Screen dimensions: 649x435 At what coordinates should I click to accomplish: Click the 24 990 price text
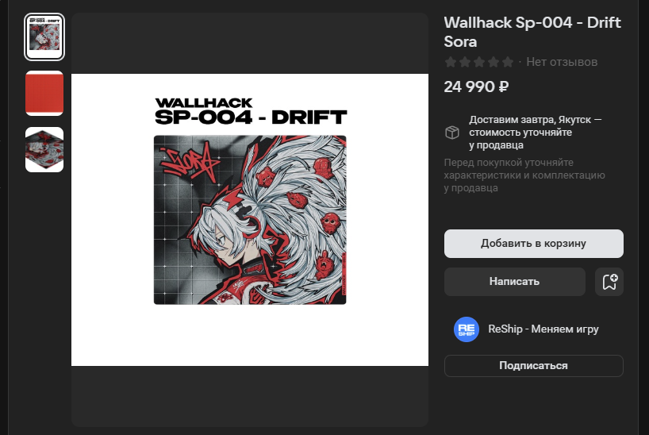[x=469, y=87]
